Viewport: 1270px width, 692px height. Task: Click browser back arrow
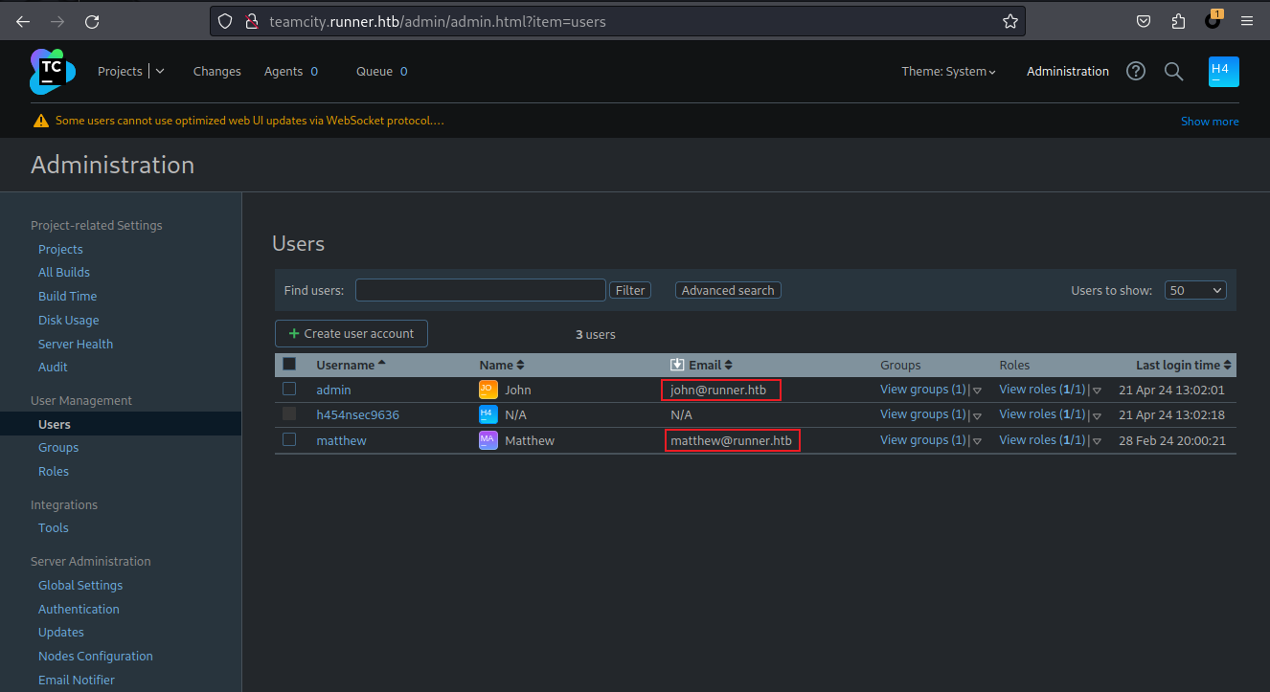point(23,21)
